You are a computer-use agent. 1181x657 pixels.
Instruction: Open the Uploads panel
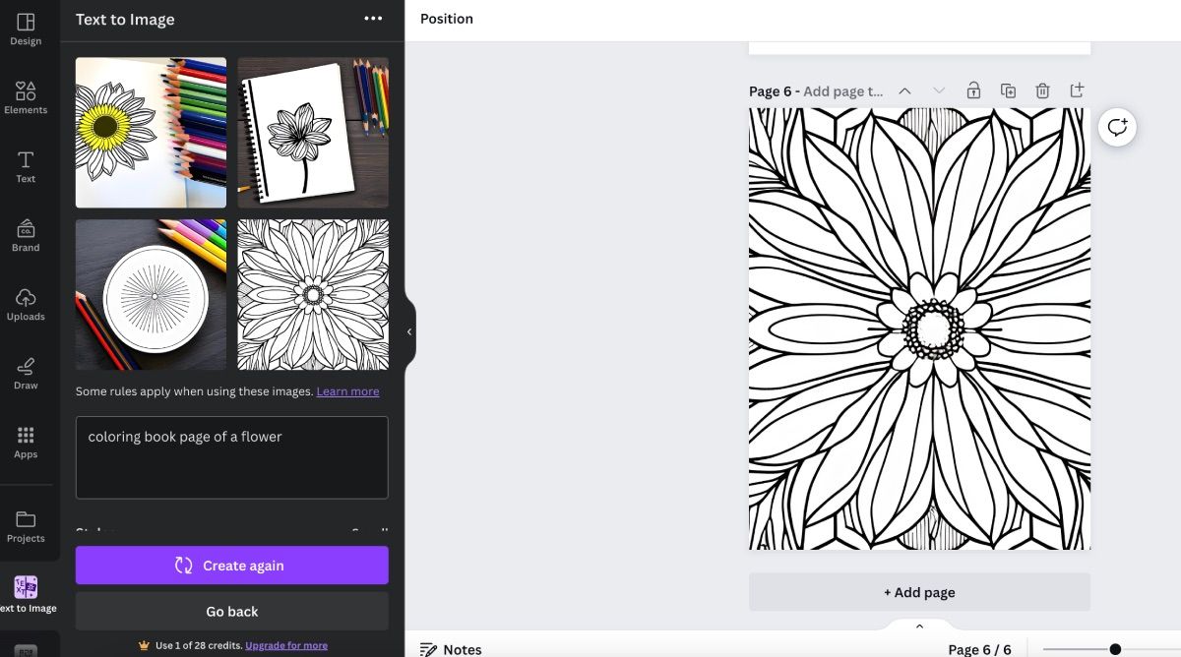tap(25, 302)
